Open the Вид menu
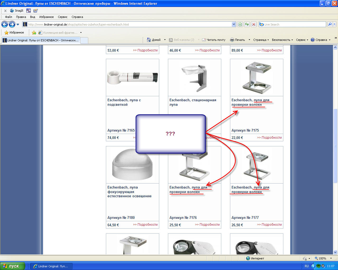The image size is (338, 270). tap(32, 17)
